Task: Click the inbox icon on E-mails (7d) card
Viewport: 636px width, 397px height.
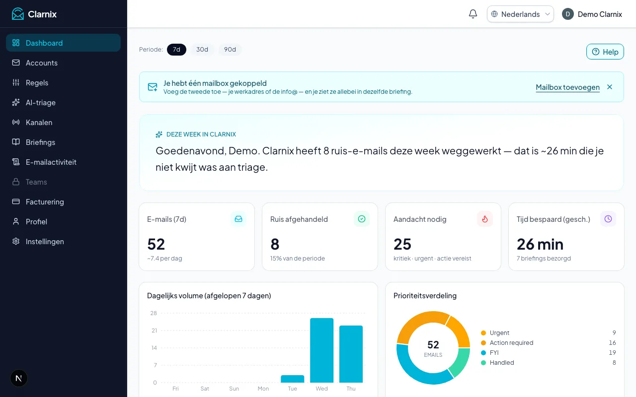Action: point(238,219)
